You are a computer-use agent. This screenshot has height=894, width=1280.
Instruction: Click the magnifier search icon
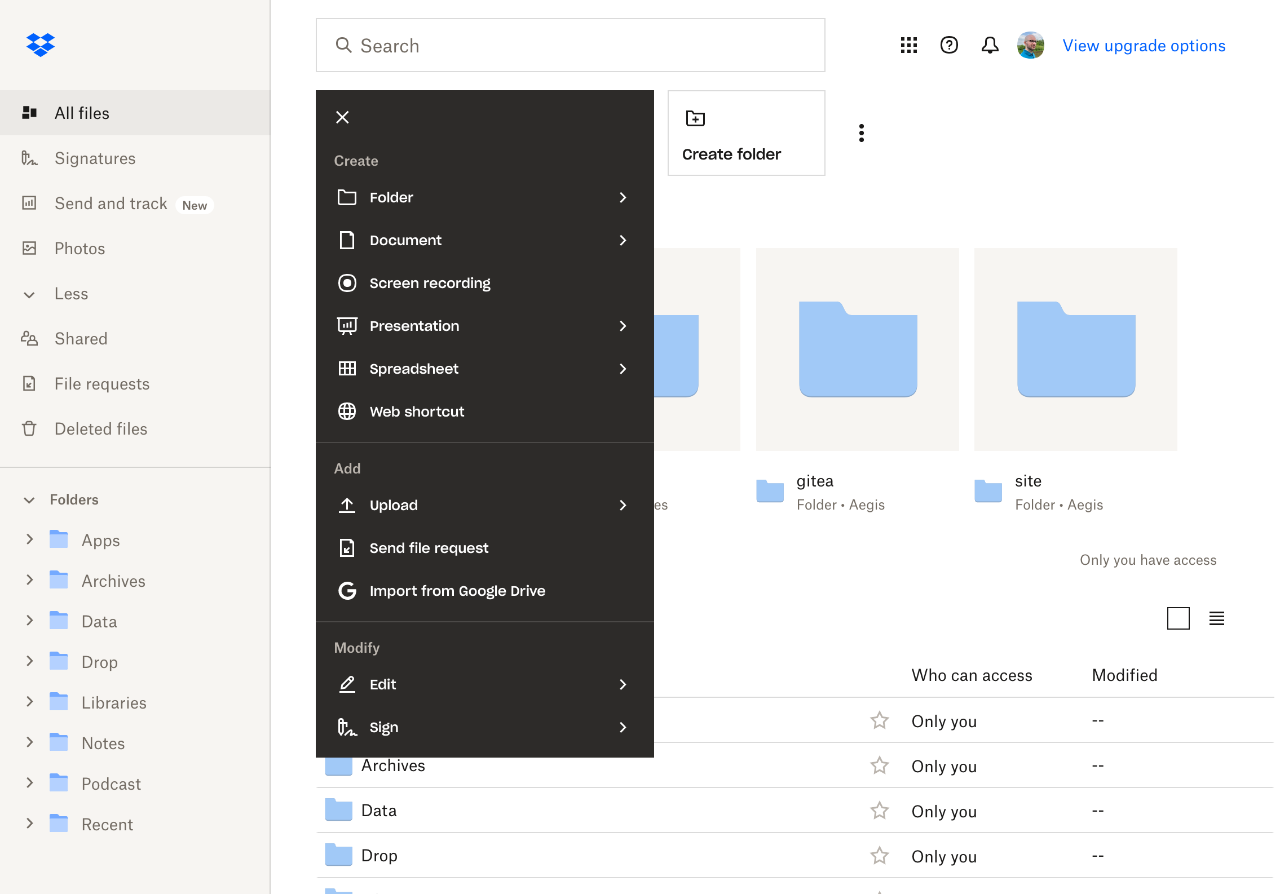pos(343,45)
